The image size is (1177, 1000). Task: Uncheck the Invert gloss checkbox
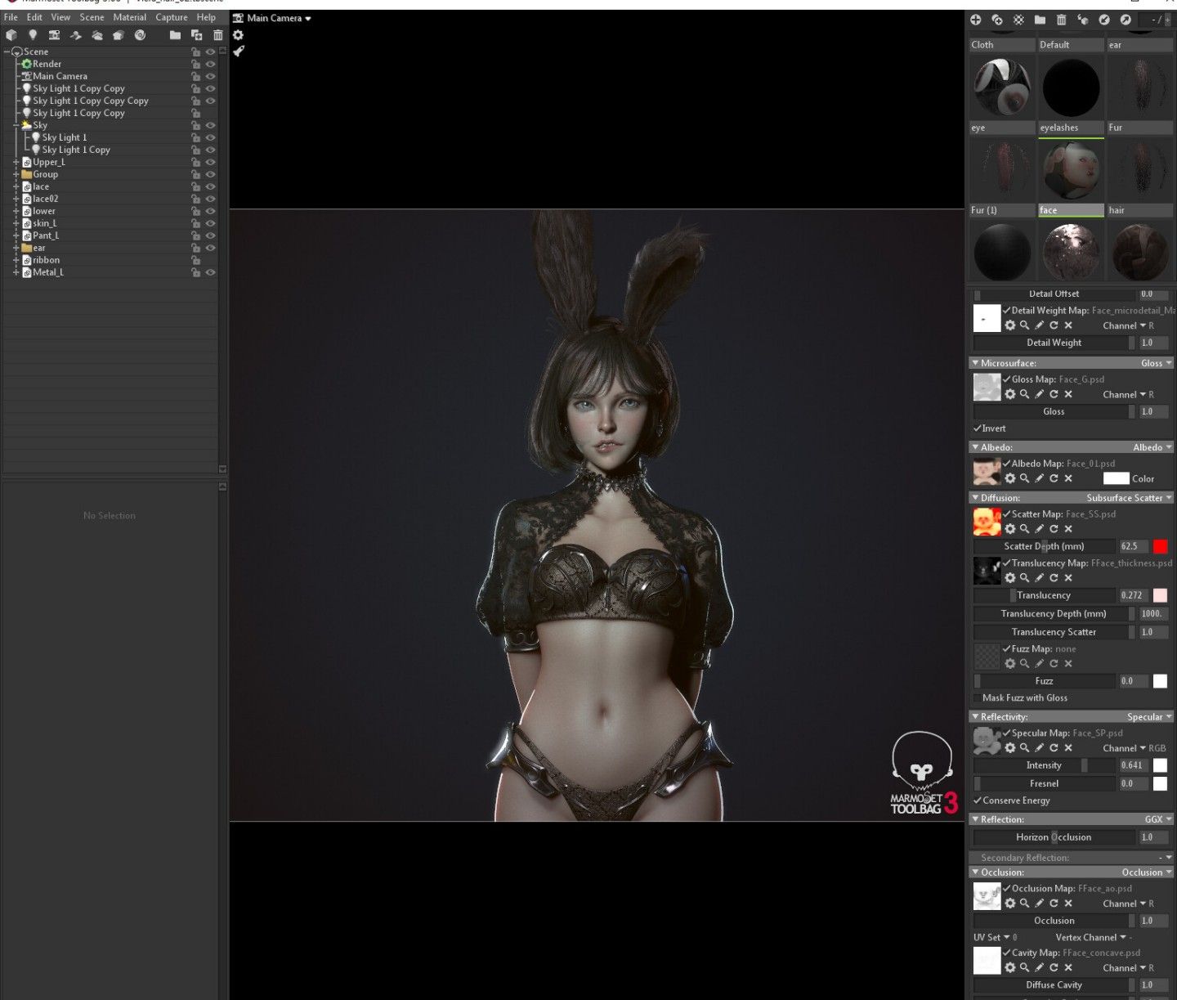[978, 428]
